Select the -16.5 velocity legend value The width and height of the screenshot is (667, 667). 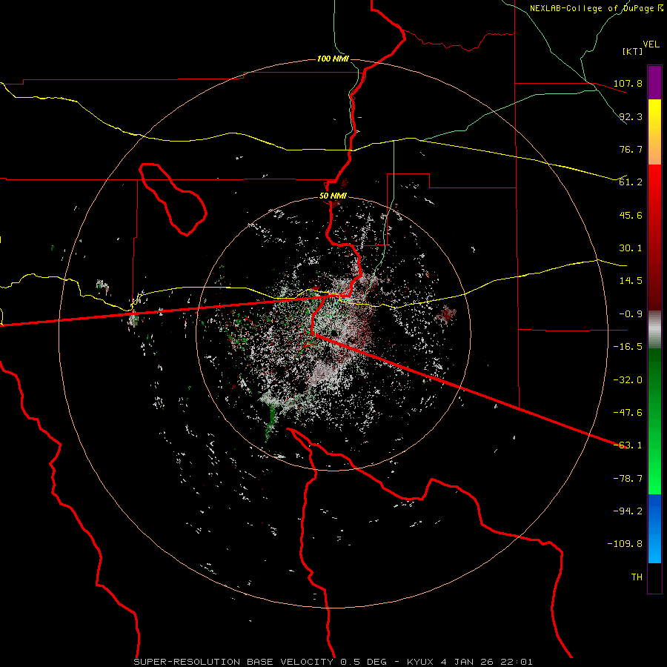[628, 347]
